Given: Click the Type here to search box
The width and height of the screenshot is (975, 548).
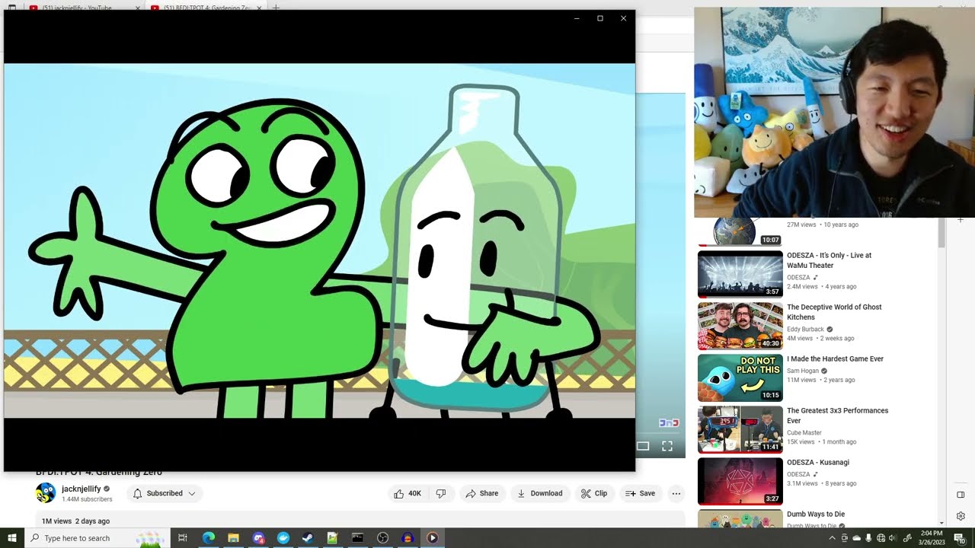Looking at the screenshot, I should pyautogui.click(x=98, y=538).
